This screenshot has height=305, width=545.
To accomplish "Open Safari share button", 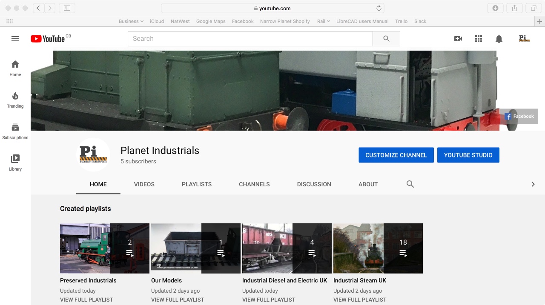I will (514, 8).
